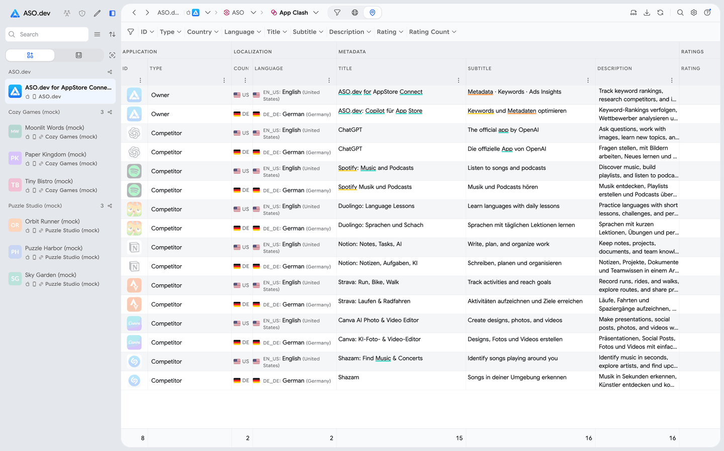Open the Title filter dropdown
Screen dimensions: 724x451
pyautogui.click(x=277, y=32)
